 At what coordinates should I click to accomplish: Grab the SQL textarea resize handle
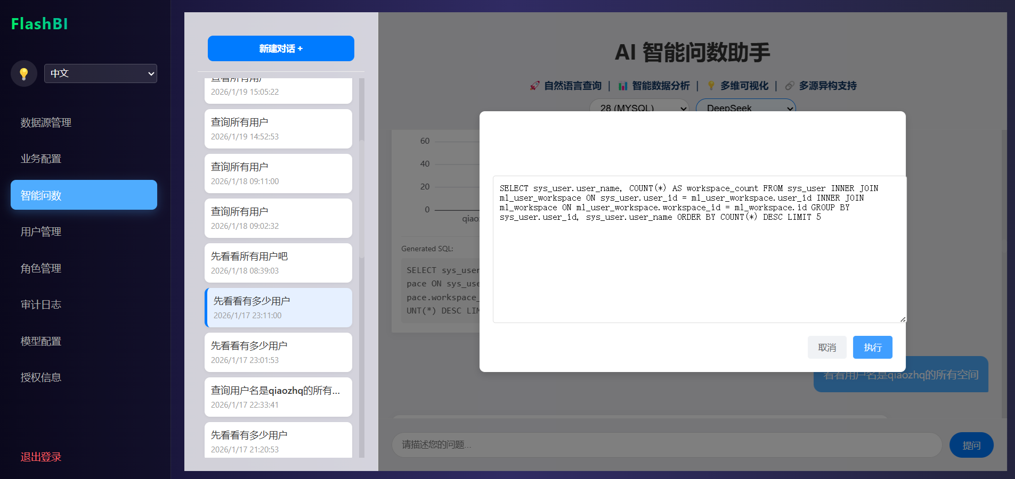[x=903, y=319]
